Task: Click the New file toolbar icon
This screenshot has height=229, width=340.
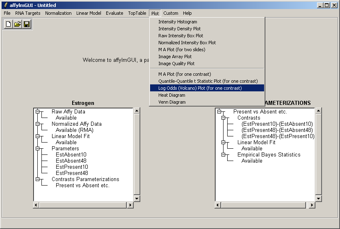Action: [x=9, y=25]
